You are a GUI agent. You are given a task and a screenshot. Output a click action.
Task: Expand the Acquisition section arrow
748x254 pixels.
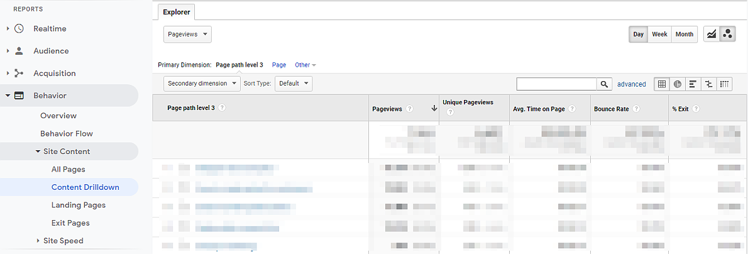click(x=8, y=74)
